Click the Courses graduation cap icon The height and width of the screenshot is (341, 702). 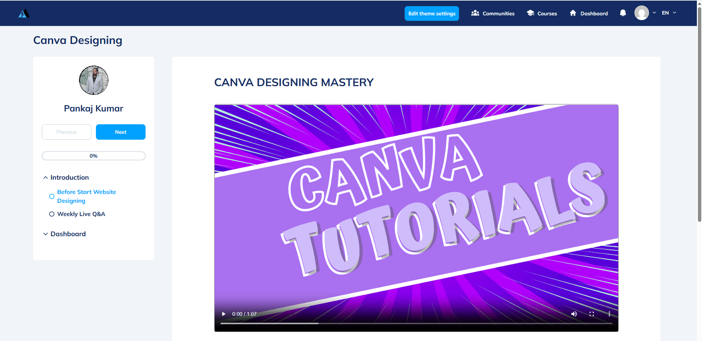click(x=530, y=13)
